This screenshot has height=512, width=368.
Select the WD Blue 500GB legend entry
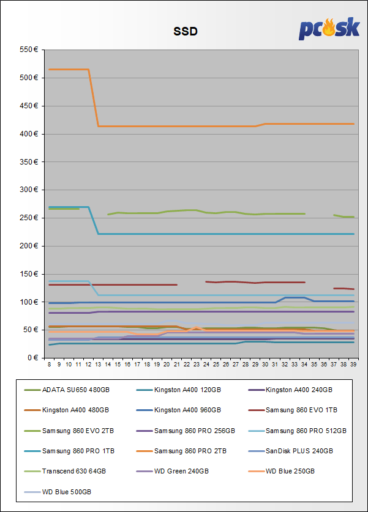[x=58, y=492]
